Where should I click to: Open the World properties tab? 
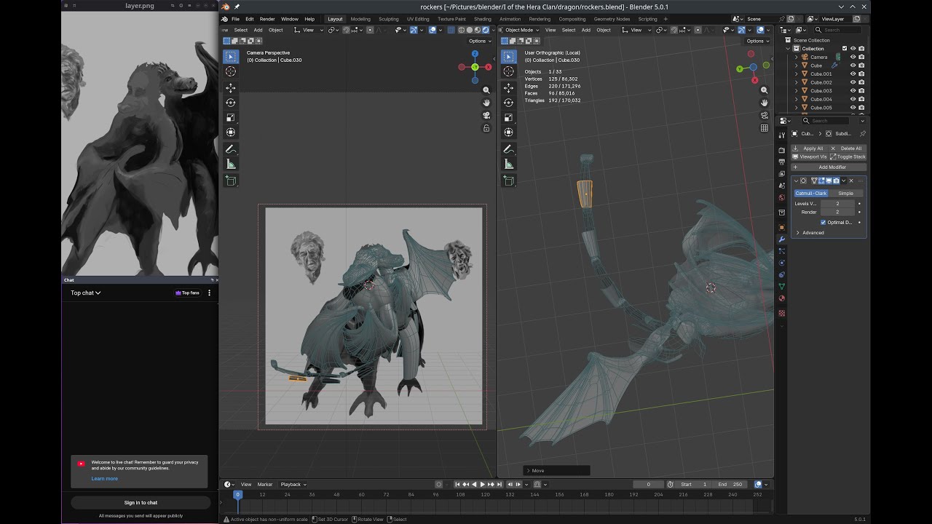(782, 197)
